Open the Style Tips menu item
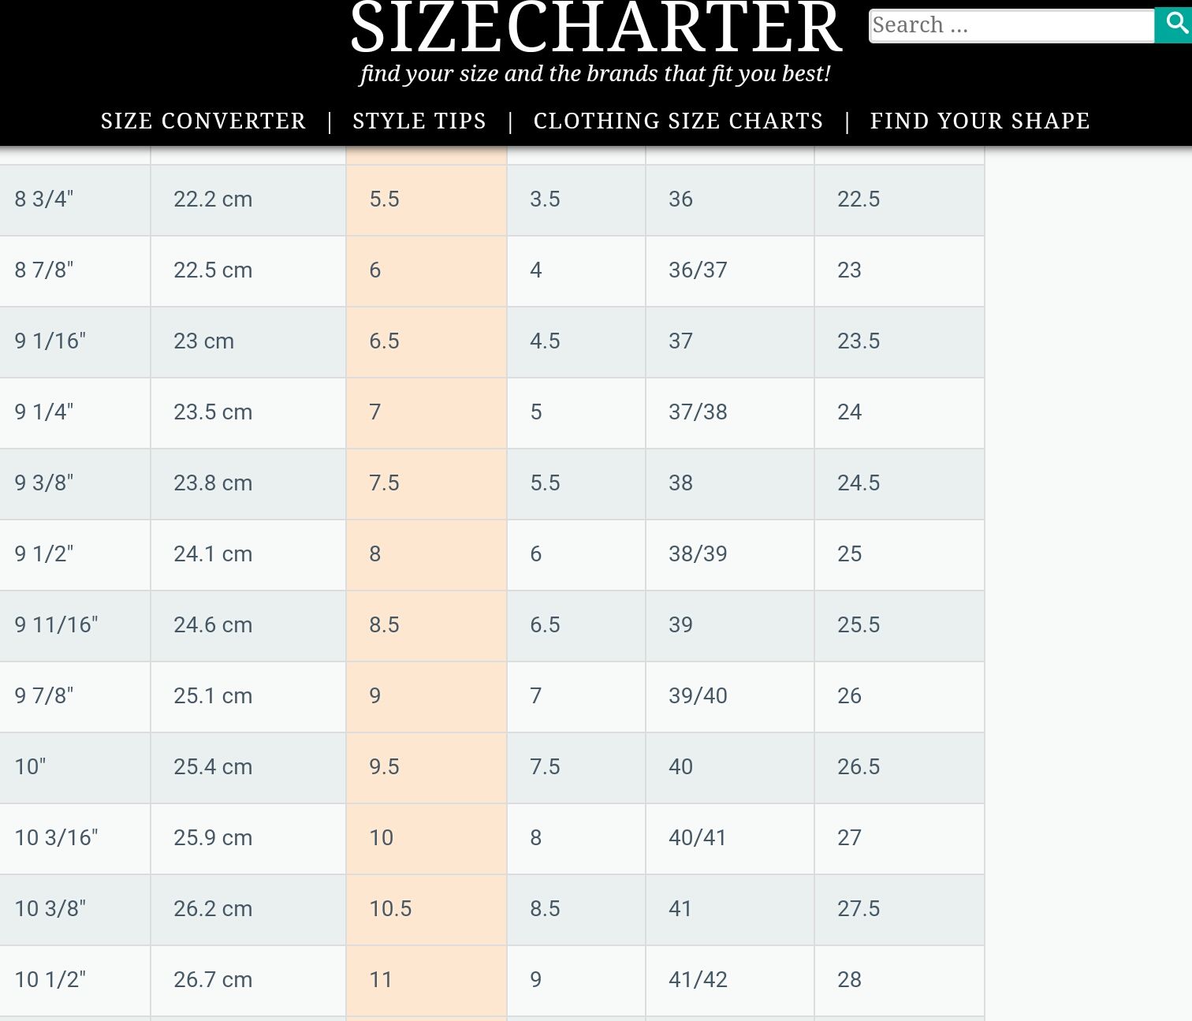The height and width of the screenshot is (1021, 1192). tap(419, 121)
